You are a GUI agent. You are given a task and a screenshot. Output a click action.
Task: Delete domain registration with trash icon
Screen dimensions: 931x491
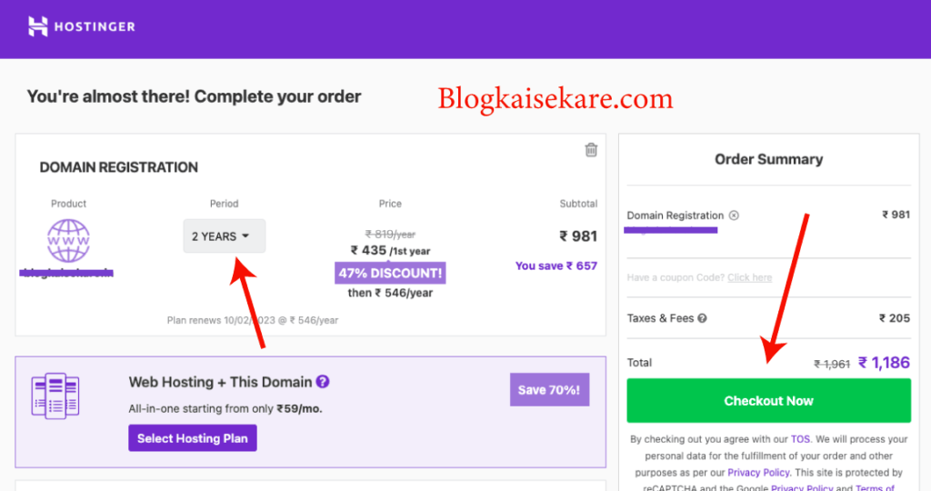[x=591, y=150]
